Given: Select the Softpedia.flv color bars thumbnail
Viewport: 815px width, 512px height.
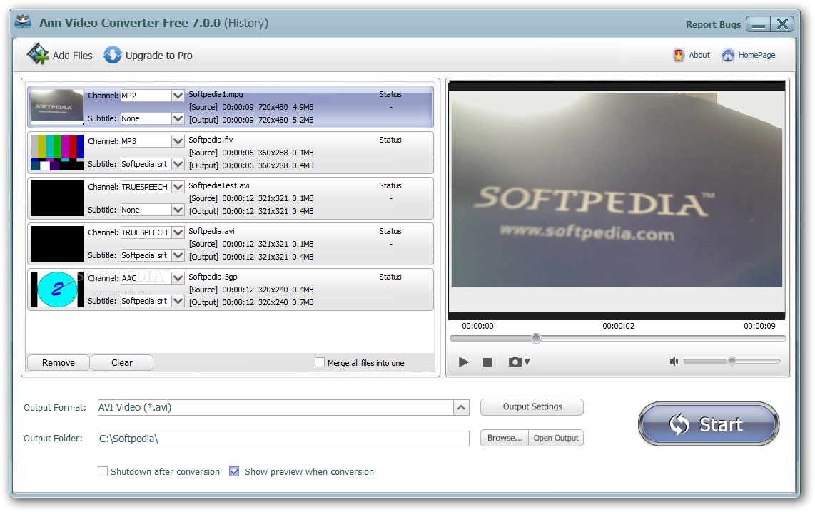Looking at the screenshot, I should [57, 153].
